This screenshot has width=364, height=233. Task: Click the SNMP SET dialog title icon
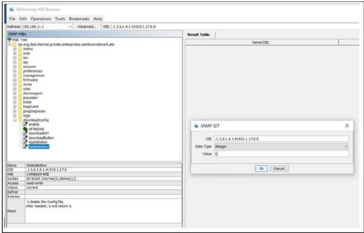click(196, 126)
